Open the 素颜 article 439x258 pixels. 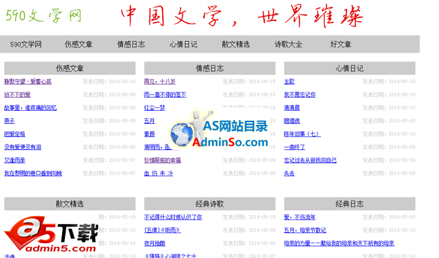click(149, 134)
